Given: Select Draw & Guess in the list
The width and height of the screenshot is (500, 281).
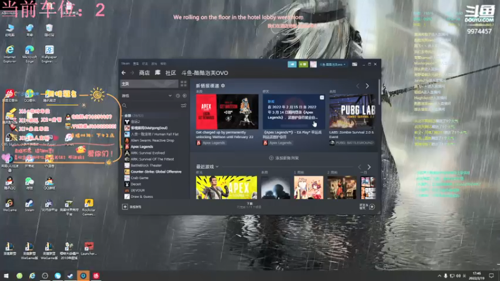Looking at the screenshot, I should (139, 197).
